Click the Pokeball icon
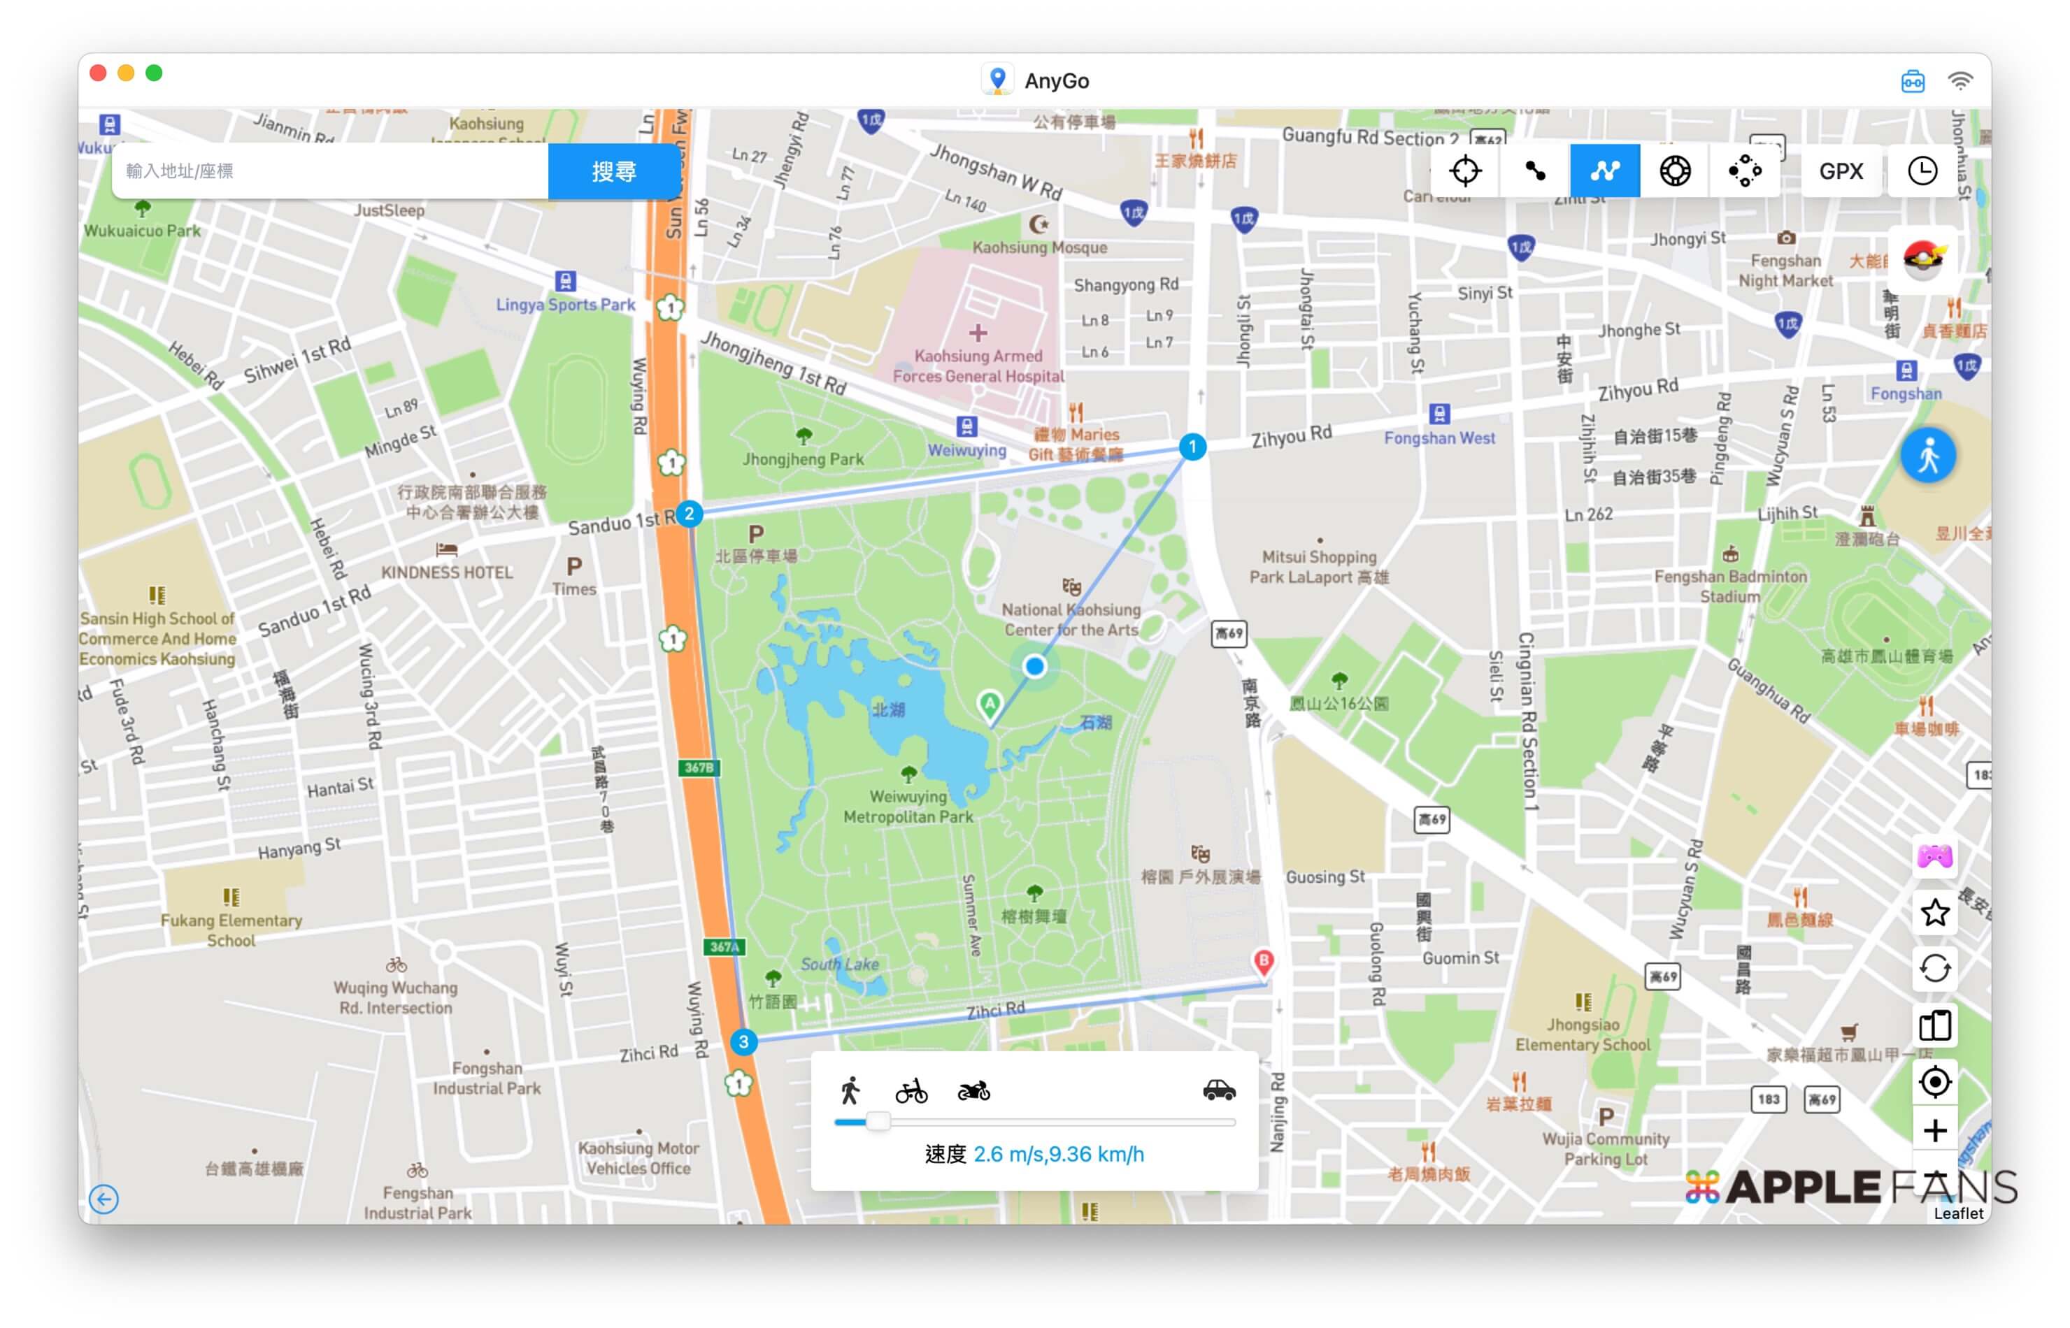This screenshot has width=2070, height=1328. [x=1923, y=257]
